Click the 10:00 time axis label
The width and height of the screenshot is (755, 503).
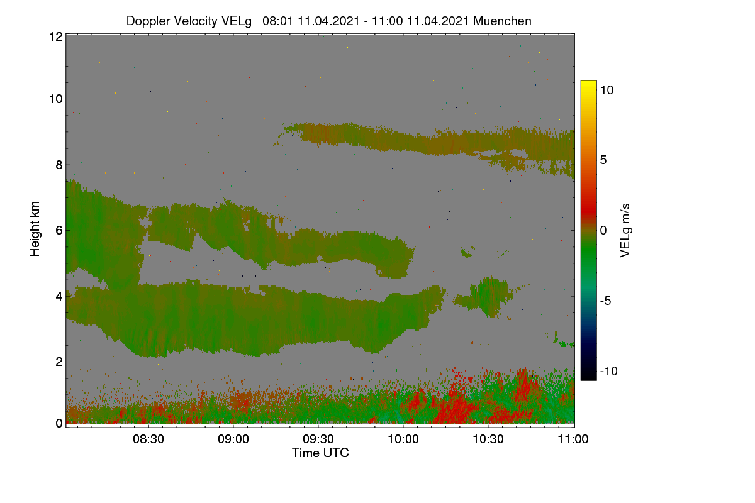tap(403, 440)
